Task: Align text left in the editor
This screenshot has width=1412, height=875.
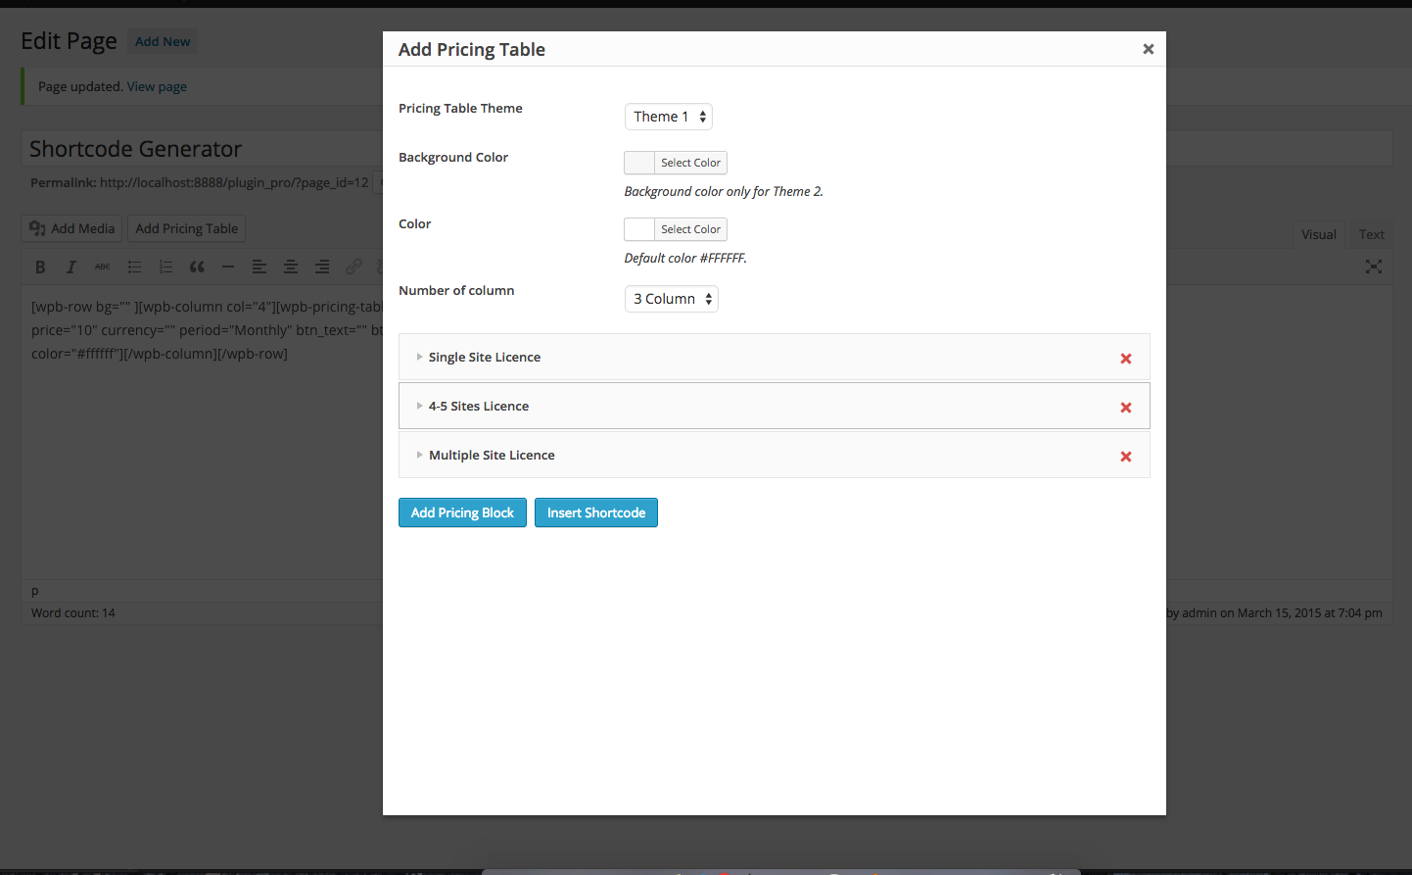Action: tap(259, 267)
